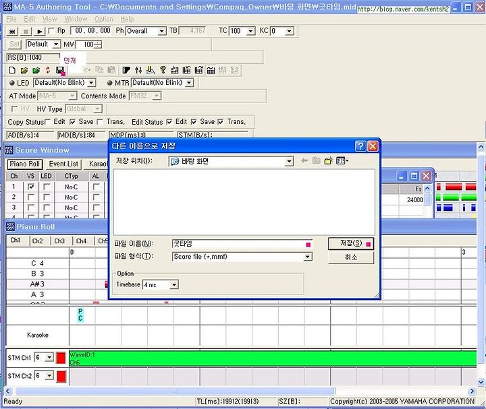This screenshot has width=486, height=409.
Task: Open the Help menu
Action: click(x=127, y=19)
